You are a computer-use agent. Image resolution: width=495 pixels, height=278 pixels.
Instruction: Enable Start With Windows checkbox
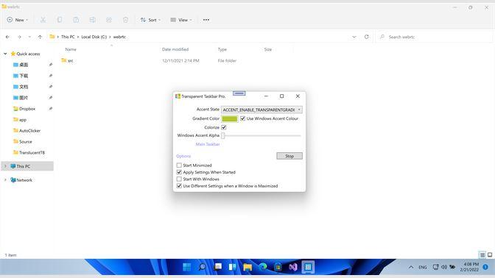[x=179, y=179]
